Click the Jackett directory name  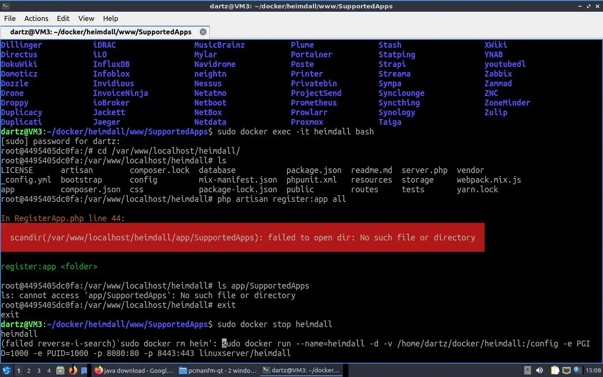point(109,112)
